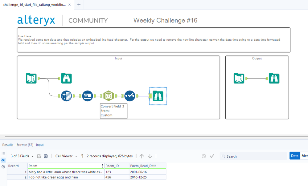Click the Use Case description text box
308x186 pixels.
click(154, 40)
